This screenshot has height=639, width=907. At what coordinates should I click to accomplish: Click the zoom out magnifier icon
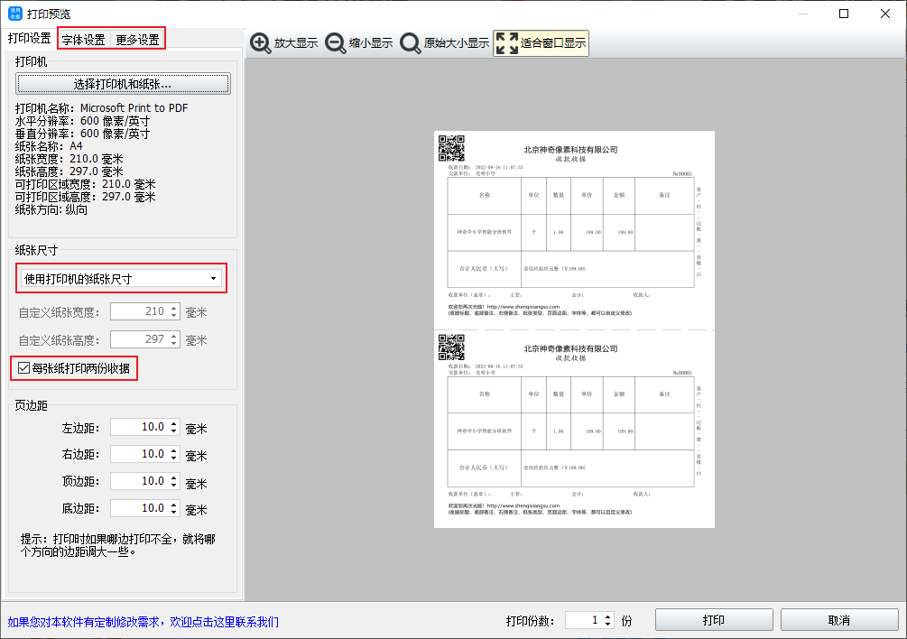(x=336, y=43)
